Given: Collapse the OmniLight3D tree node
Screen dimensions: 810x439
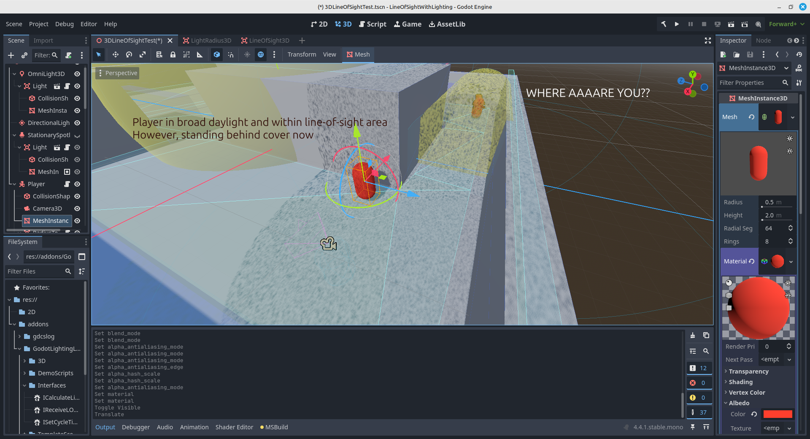Looking at the screenshot, I should (14, 74).
